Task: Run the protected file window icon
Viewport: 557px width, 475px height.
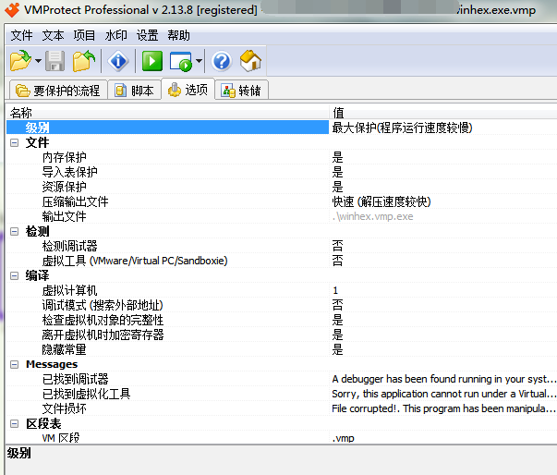Action: (181, 62)
